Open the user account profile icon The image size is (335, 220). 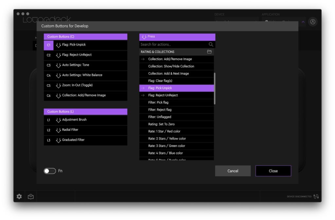(x=313, y=22)
